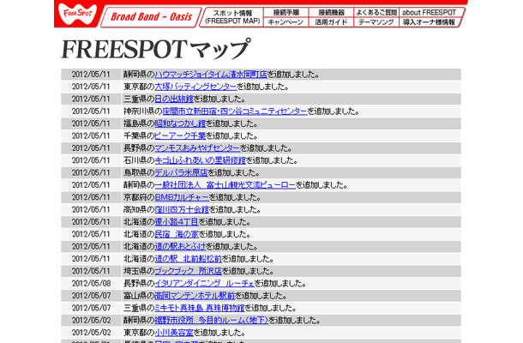Open 座間市立新田宿・四ツ谷コミュニティセンター link
Viewport: 523px width, 343px height.
[x=235, y=111]
